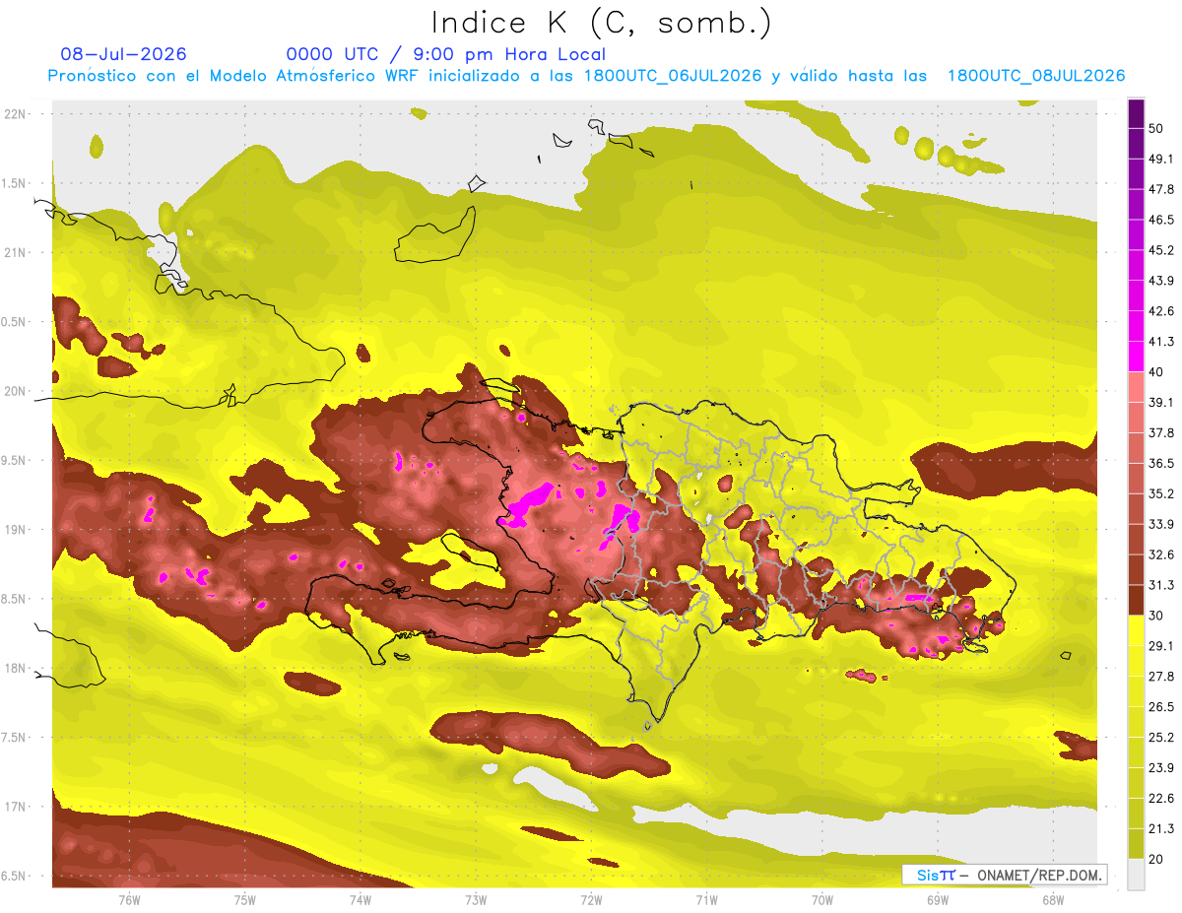Screen dimensions: 1182x913
Task: Click the colorbar value "43.9"
Action: click(1161, 281)
